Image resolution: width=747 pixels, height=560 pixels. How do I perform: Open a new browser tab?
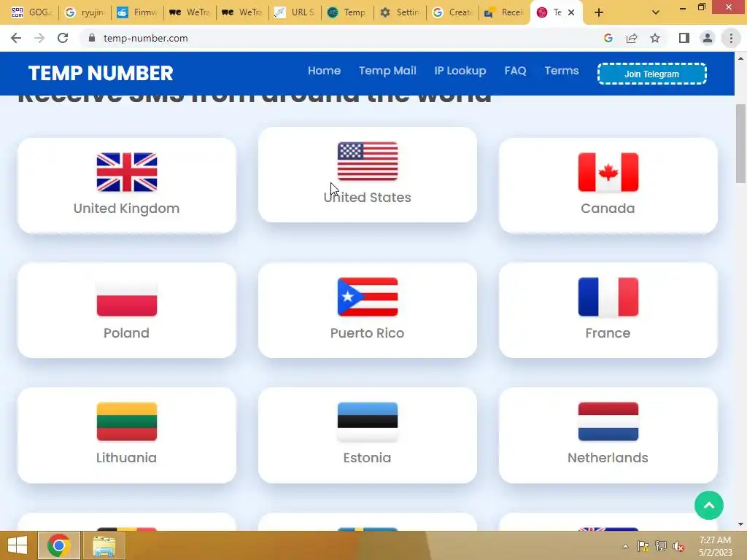pyautogui.click(x=599, y=12)
